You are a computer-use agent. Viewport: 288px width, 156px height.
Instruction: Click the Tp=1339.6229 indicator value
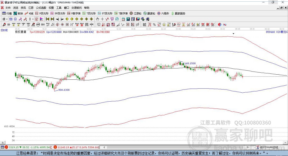(37, 32)
